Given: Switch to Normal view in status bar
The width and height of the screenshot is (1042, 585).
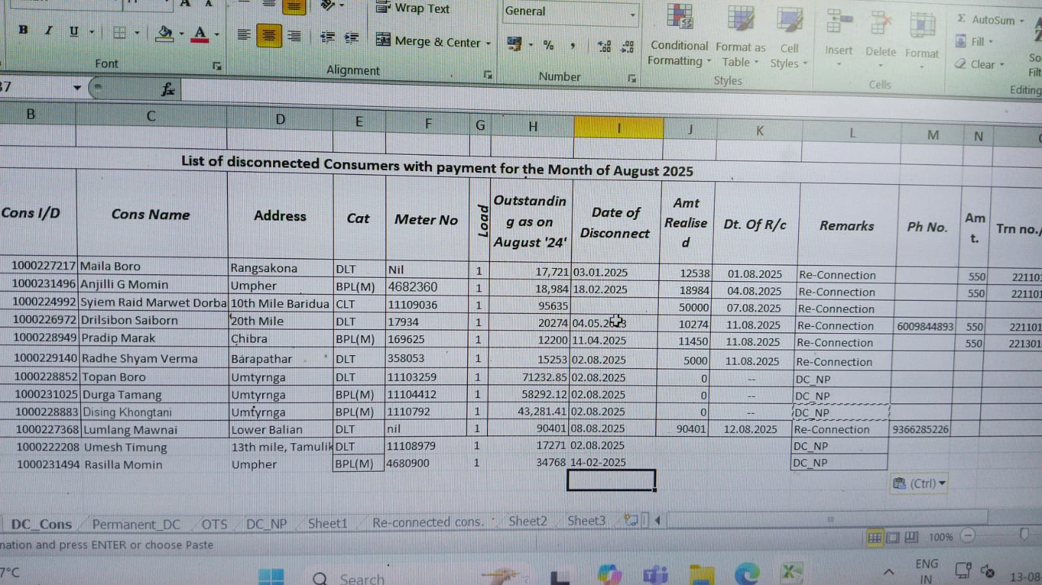Looking at the screenshot, I should pos(874,537).
